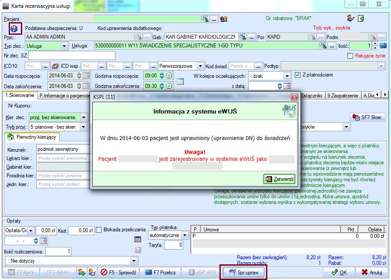Click the Nr zlec. SZ input field

(72, 56)
